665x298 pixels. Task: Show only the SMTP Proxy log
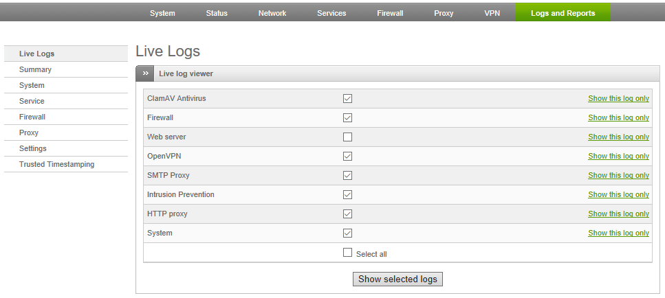tap(618, 175)
